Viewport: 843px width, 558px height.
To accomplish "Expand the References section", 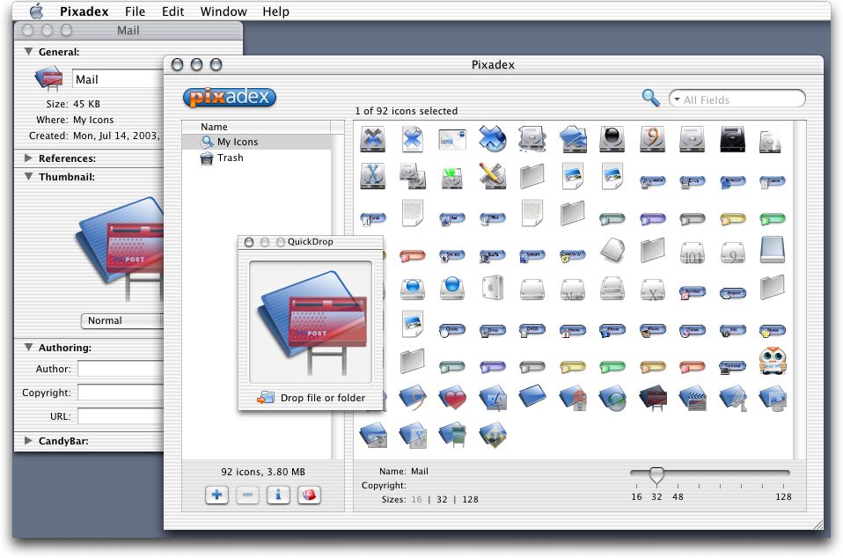I will [28, 158].
